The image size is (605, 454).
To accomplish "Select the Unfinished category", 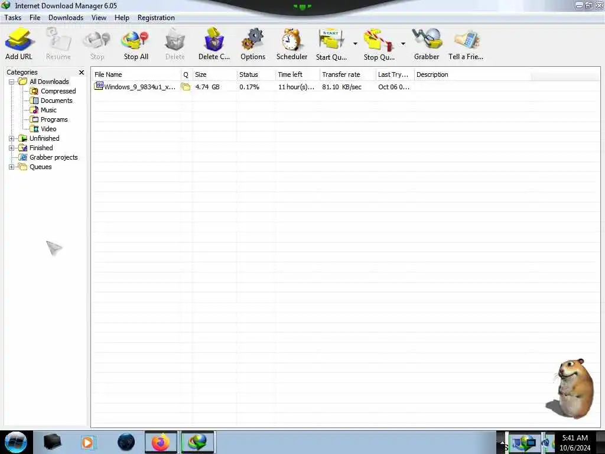I will [44, 138].
